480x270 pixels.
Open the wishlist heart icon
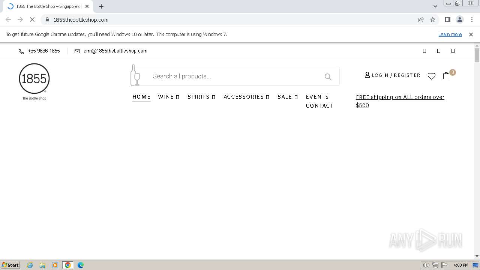click(x=432, y=76)
